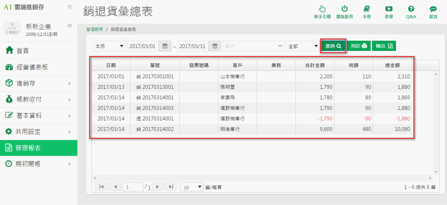Select order 銷 20170313001
Screen dimensions: 447x205
tap(155, 87)
